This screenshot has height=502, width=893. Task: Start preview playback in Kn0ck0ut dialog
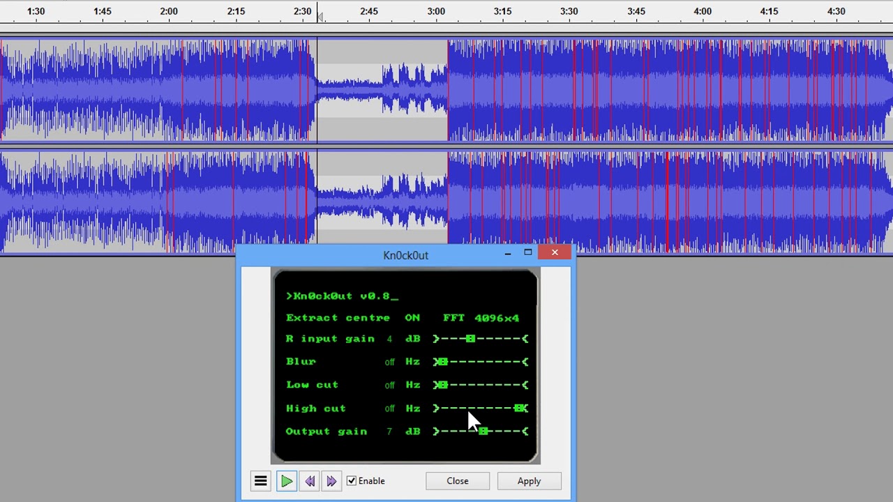point(286,481)
